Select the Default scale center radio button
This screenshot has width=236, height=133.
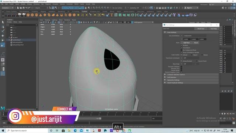point(181,55)
